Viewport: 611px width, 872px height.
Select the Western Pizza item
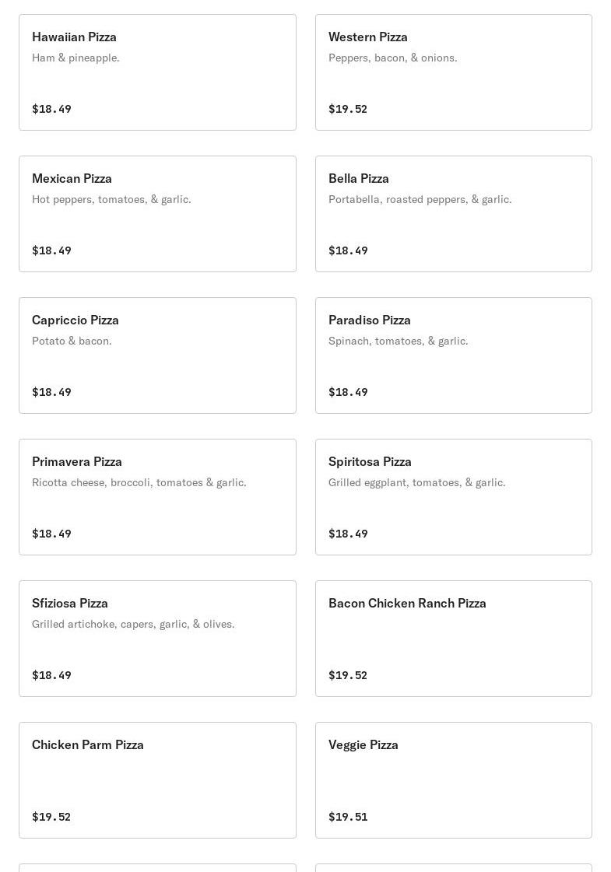pos(454,72)
